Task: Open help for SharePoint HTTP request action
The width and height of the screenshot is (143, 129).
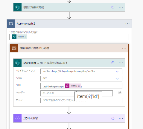Action: tap(113, 63)
